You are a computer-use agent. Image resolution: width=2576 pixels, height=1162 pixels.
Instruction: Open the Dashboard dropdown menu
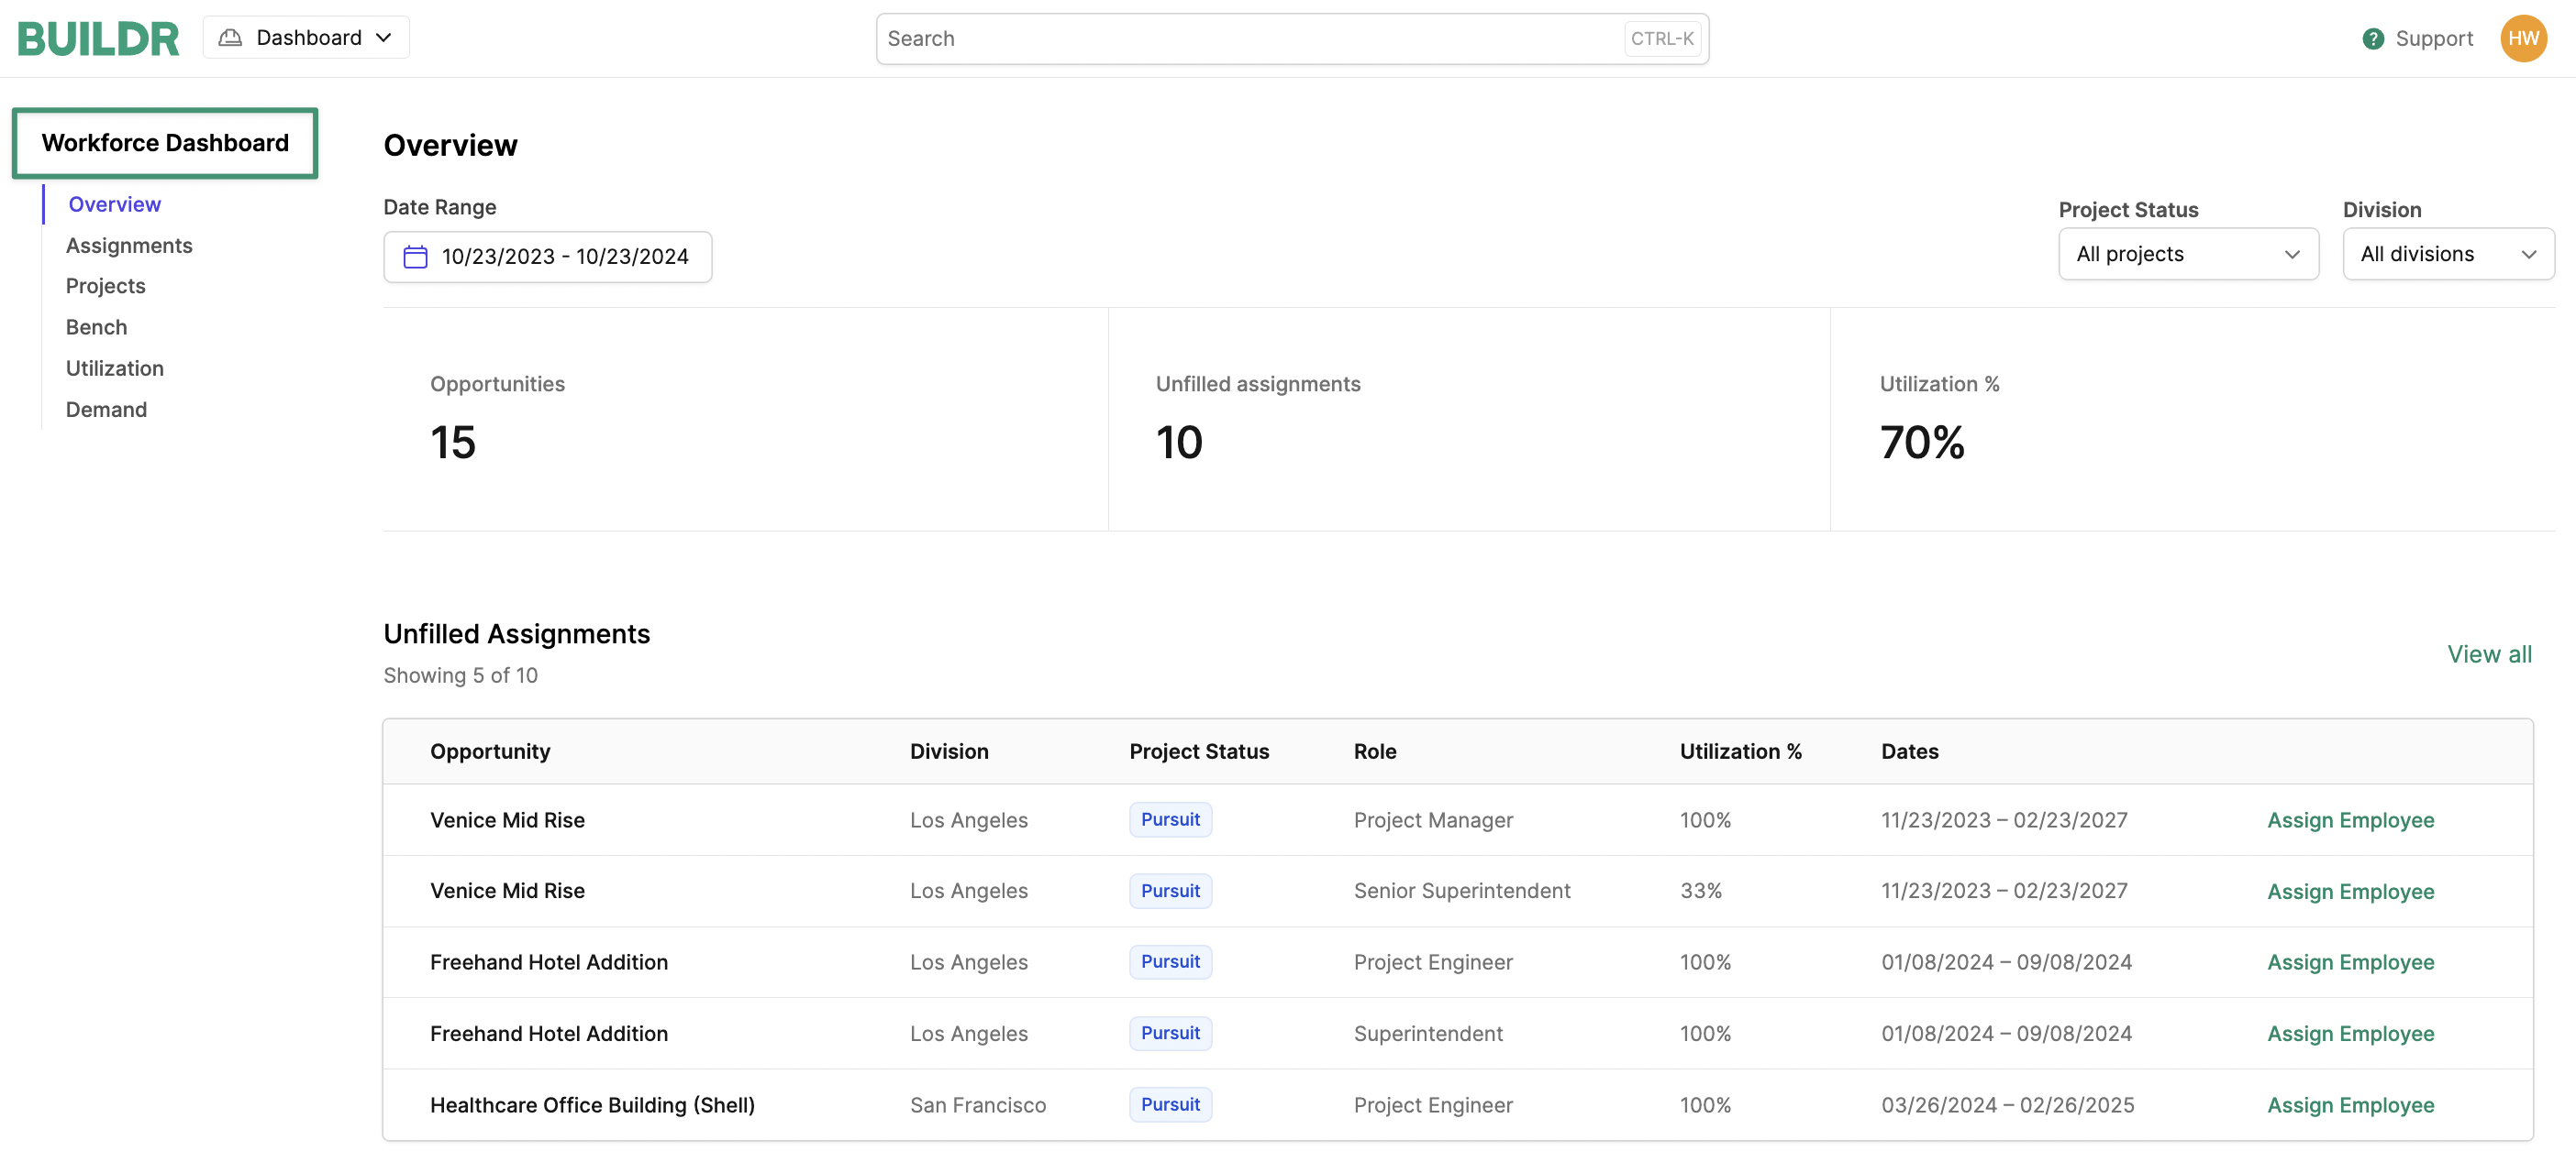tap(306, 38)
